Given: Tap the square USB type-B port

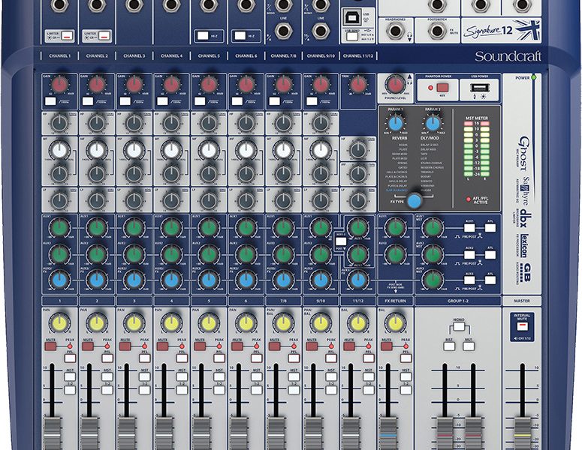Looking at the screenshot, I should click(x=352, y=16).
